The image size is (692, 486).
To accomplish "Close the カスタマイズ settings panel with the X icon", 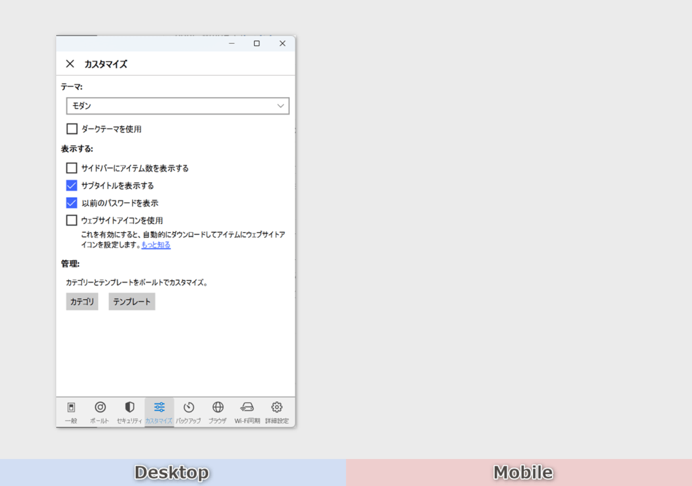I will pyautogui.click(x=70, y=64).
